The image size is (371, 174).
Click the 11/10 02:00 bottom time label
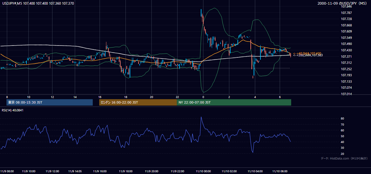[229, 171]
